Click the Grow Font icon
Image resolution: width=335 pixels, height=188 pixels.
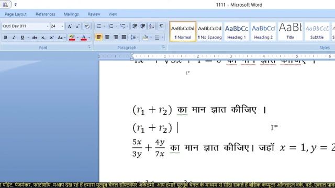70,27
